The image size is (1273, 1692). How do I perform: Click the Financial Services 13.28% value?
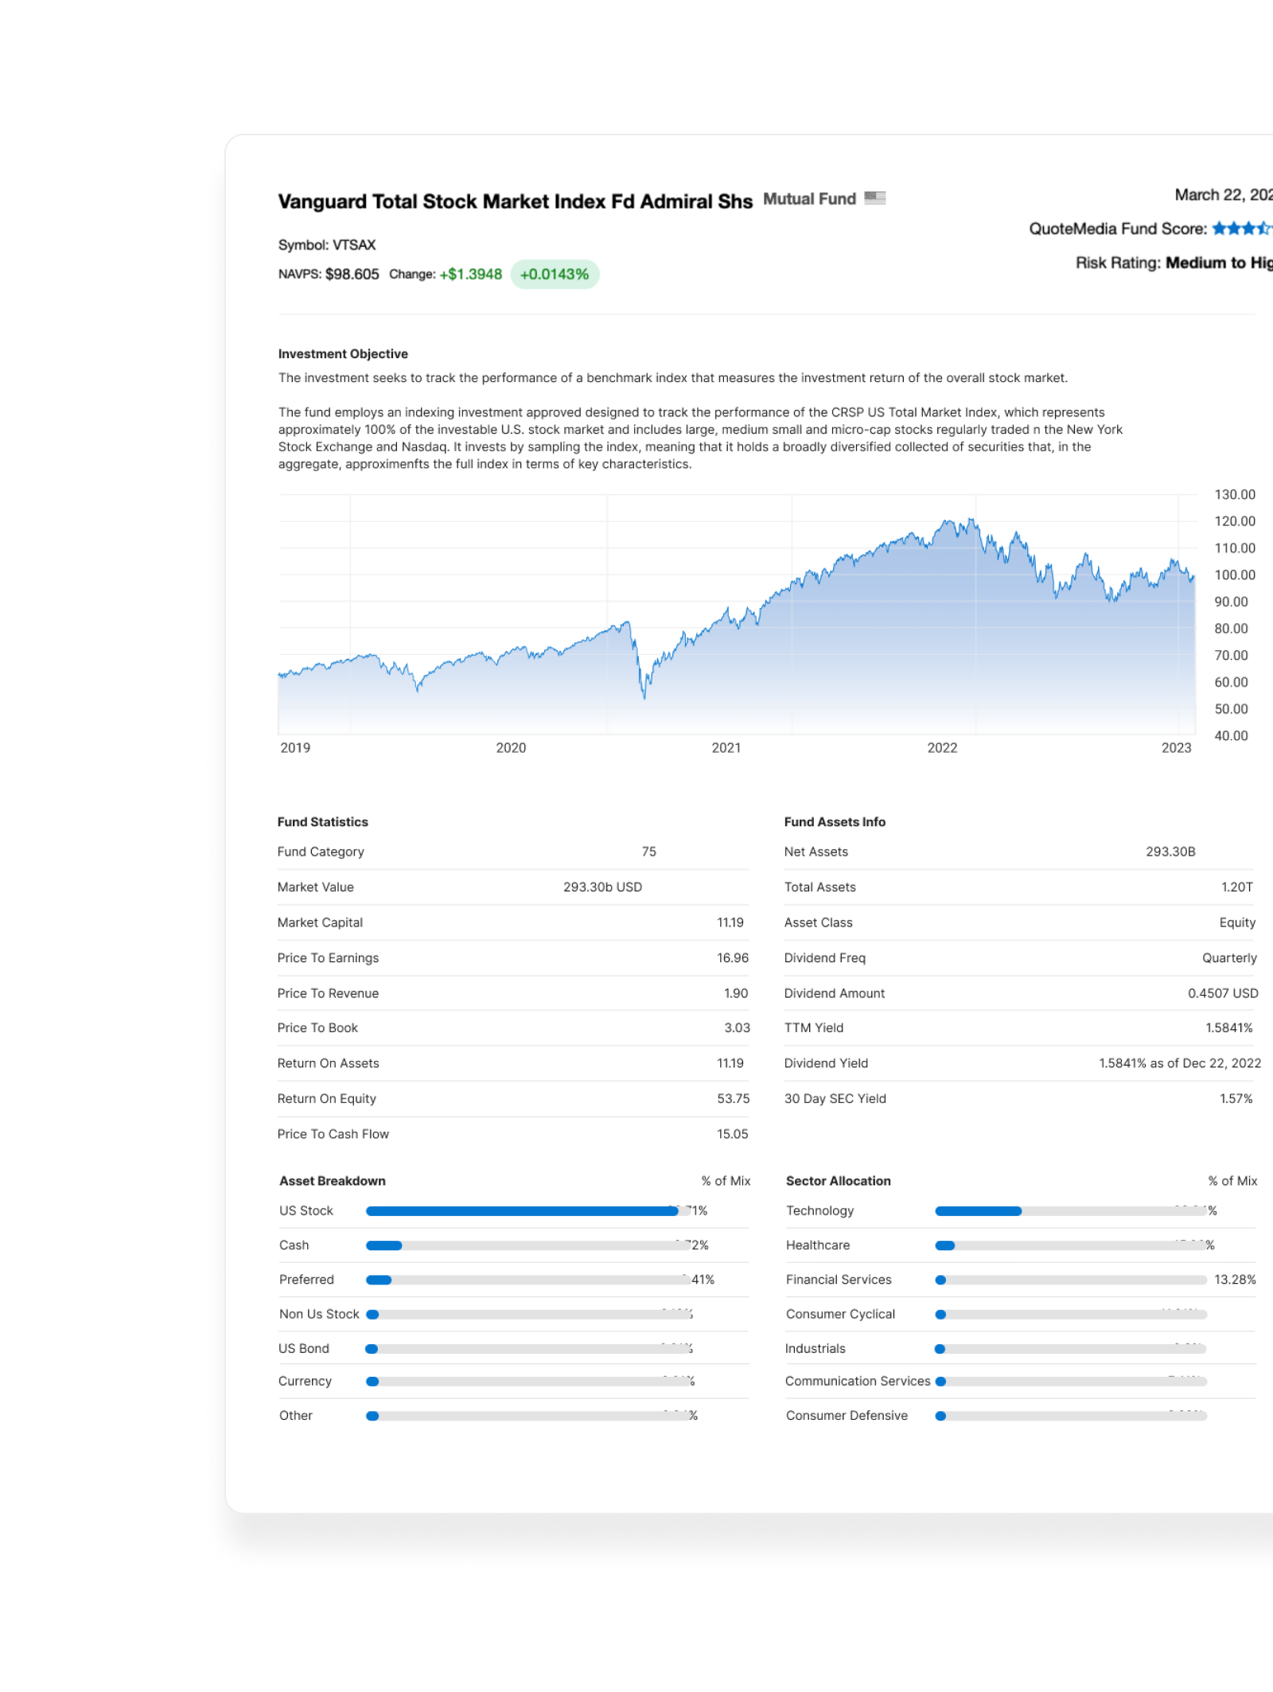pos(1235,1280)
